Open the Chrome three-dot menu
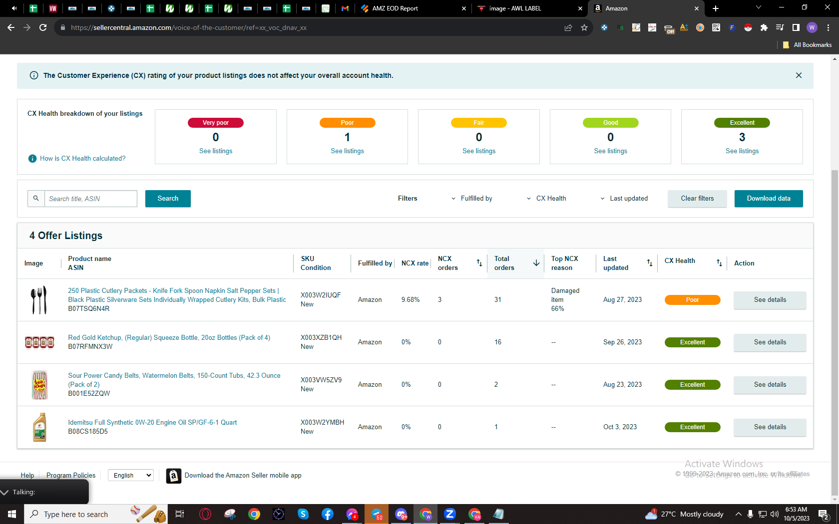This screenshot has width=839, height=524. click(828, 28)
